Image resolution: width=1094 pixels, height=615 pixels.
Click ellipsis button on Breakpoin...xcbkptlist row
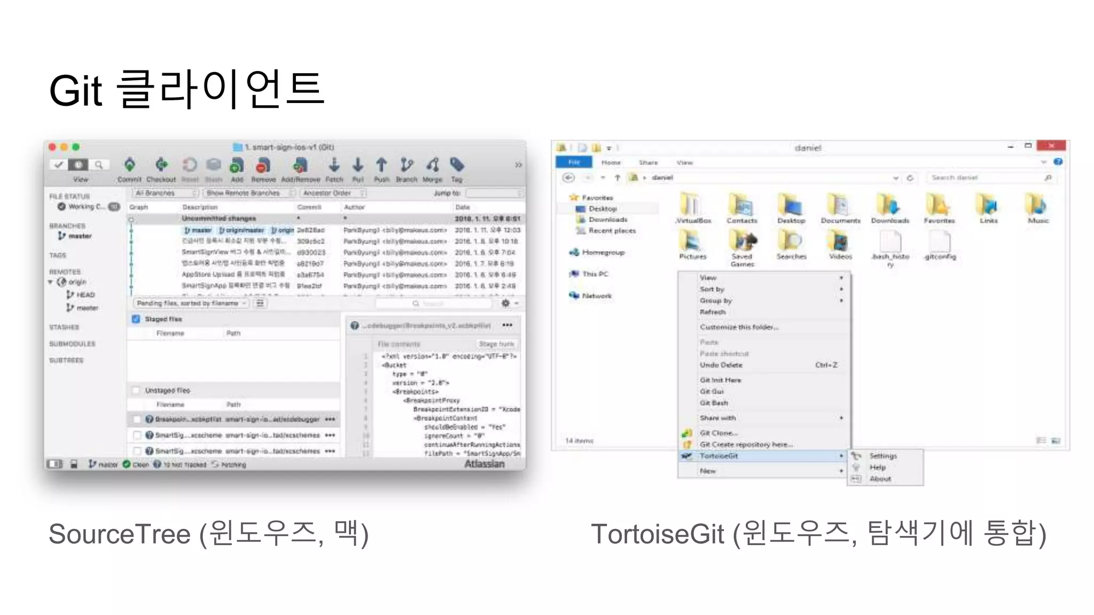pos(330,419)
